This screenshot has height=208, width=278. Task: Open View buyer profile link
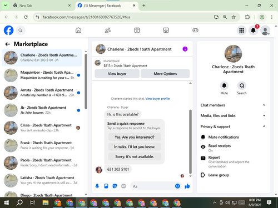pyautogui.click(x=157, y=99)
